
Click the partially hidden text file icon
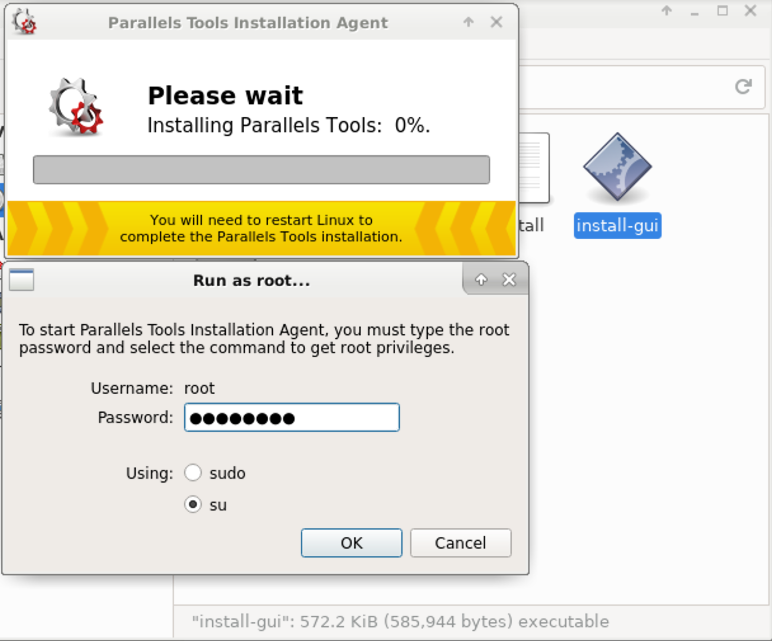534,167
